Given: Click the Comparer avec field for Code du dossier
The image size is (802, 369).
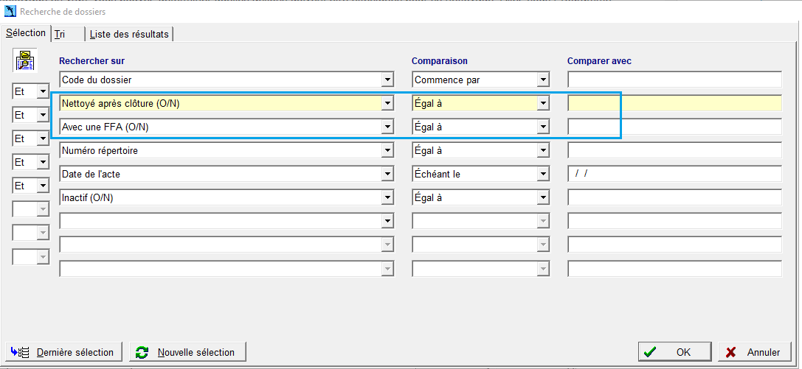Looking at the screenshot, I should [x=674, y=80].
